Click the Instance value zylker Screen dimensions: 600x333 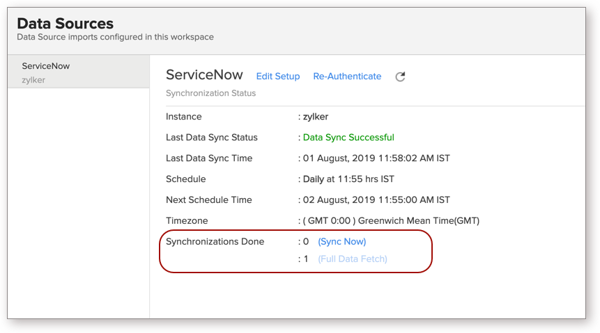(315, 117)
